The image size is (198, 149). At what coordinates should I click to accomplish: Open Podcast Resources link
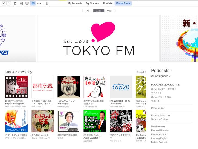pyautogui.click(x=161, y=115)
